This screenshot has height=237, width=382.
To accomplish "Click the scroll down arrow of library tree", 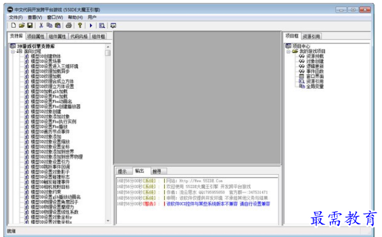I will click(x=108, y=221).
